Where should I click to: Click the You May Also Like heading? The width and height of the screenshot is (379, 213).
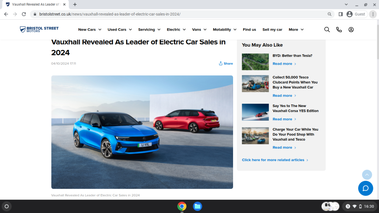click(262, 45)
